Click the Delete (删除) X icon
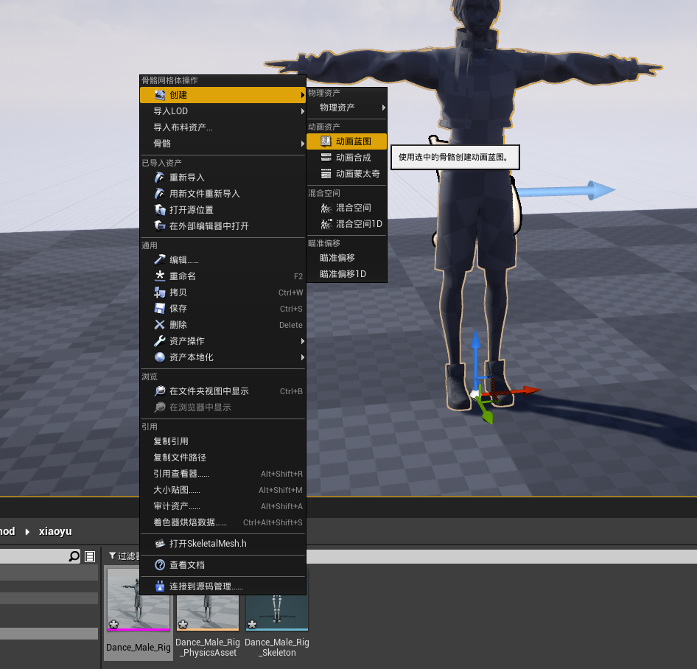This screenshot has width=697, height=669. [160, 325]
